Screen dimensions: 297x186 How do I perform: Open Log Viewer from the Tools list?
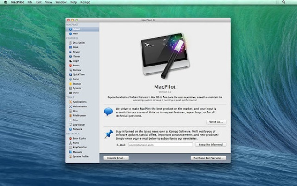pyautogui.click(x=79, y=125)
